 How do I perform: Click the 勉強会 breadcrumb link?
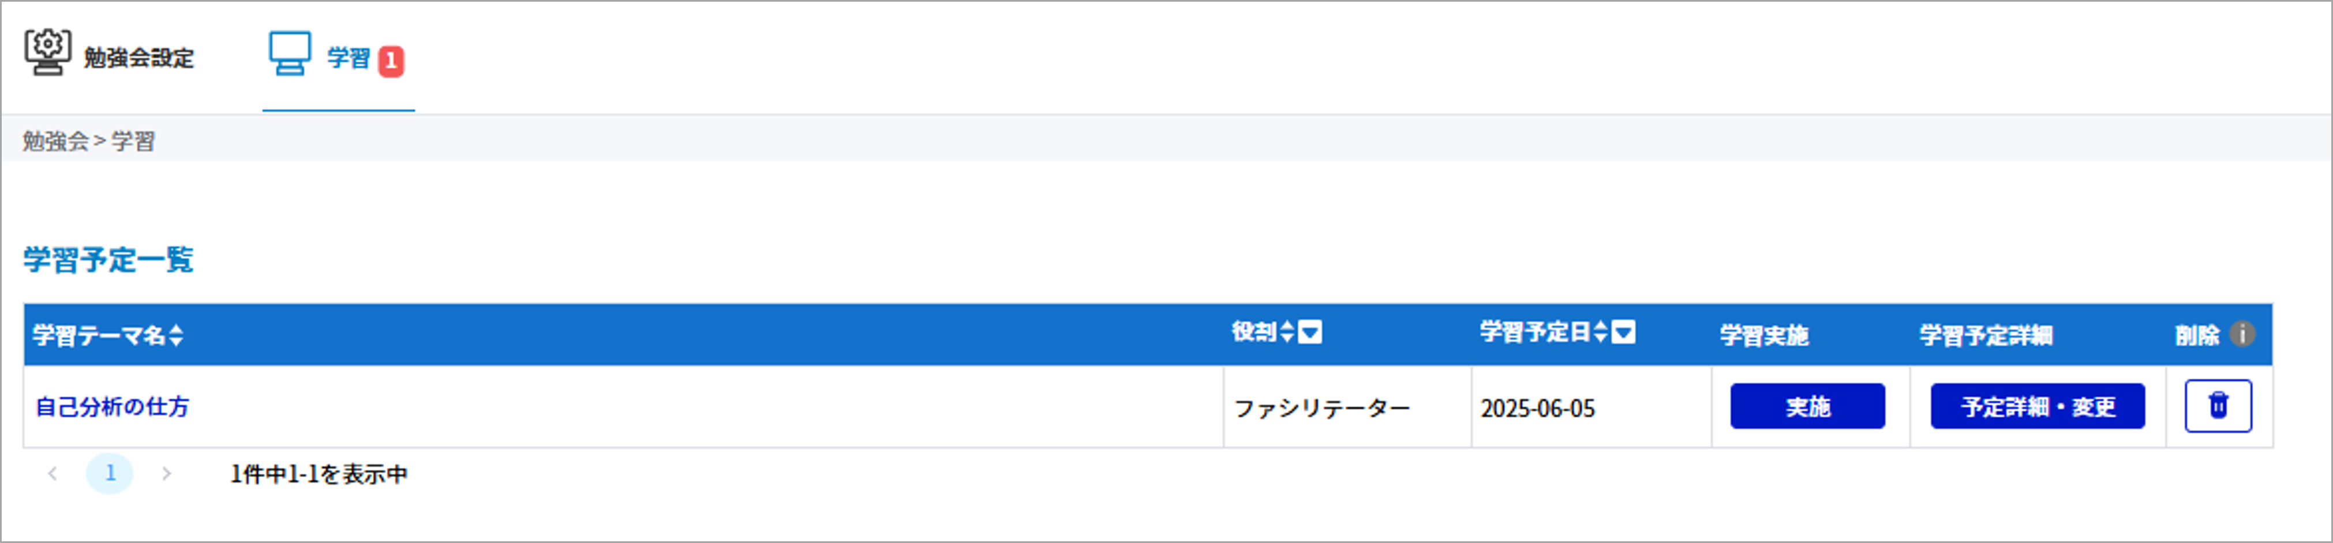point(55,141)
